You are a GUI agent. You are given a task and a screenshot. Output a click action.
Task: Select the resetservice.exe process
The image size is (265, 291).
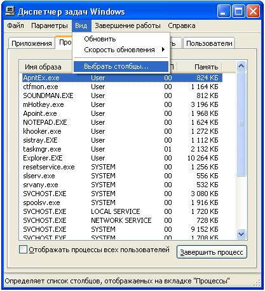[122, 167]
